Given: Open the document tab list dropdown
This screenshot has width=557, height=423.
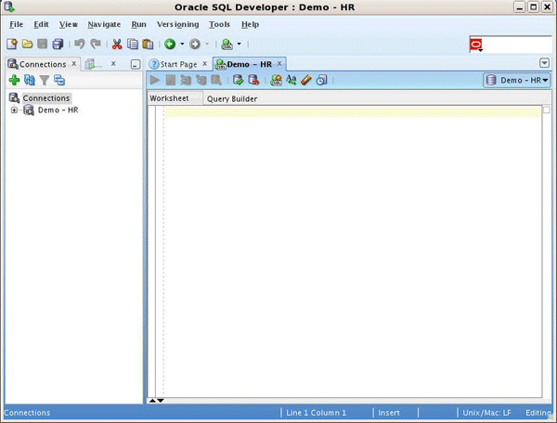Looking at the screenshot, I should (544, 63).
